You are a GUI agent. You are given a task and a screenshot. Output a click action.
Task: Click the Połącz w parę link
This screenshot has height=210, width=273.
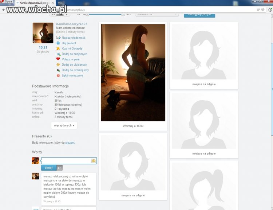click(x=71, y=59)
